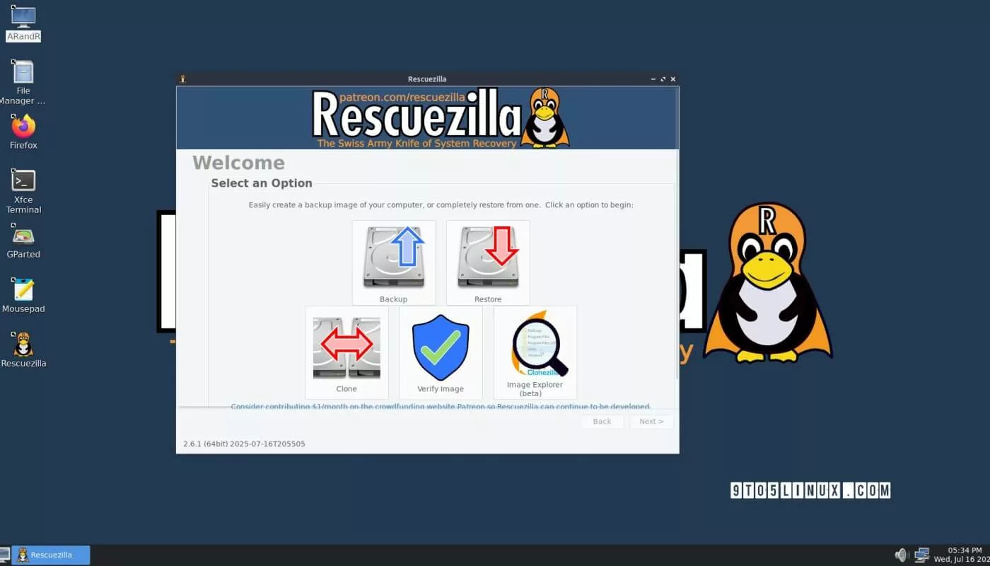Open Rescuezilla desktop shortcut icon
This screenshot has height=566, width=990.
(x=23, y=350)
